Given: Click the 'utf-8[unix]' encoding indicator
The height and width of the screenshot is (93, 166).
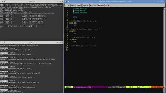Looking at the screenshot, I should click(119, 87).
